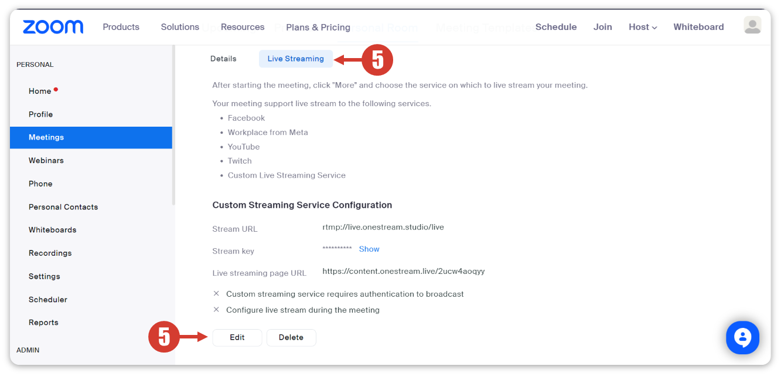Click Join in the header
This screenshot has height=376, width=781.
tap(602, 27)
